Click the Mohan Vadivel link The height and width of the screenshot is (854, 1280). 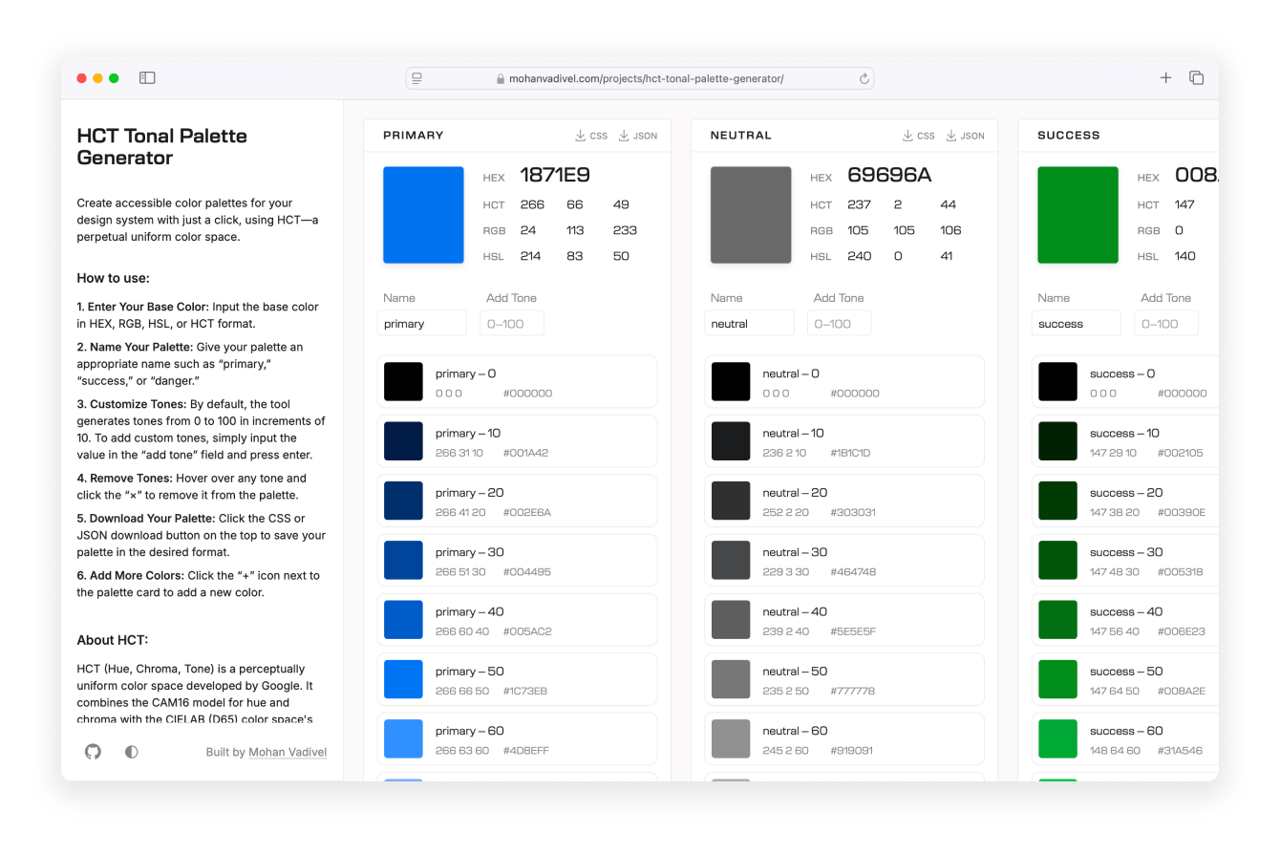[x=288, y=753]
